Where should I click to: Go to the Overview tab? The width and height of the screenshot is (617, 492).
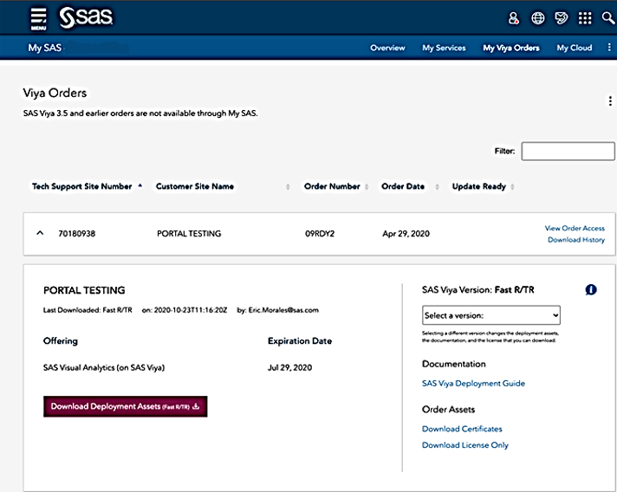click(387, 48)
